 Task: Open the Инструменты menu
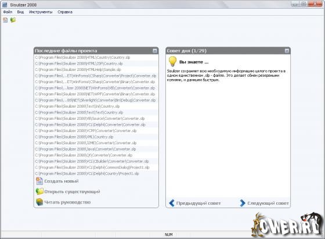(41, 12)
